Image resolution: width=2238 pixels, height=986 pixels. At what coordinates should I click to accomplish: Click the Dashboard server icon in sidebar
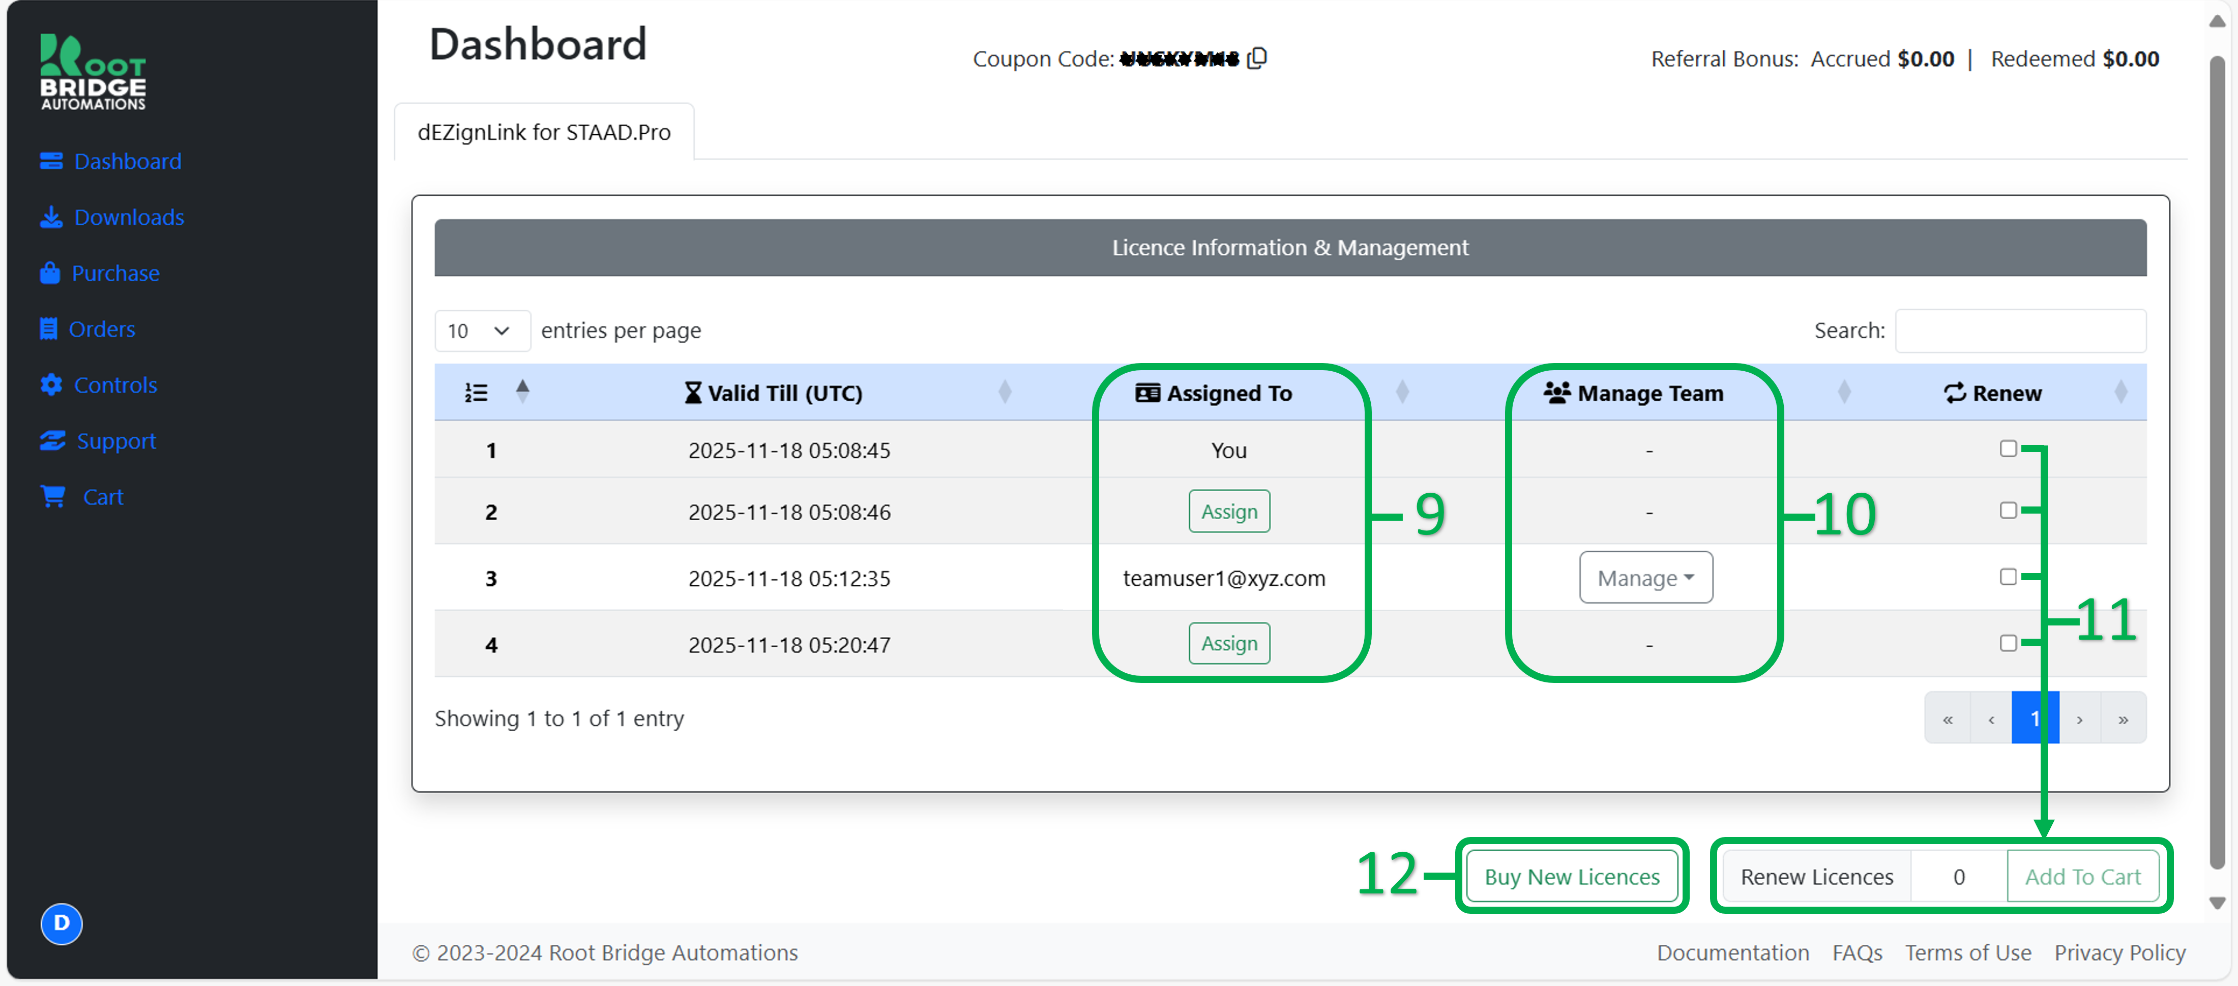[x=51, y=162]
